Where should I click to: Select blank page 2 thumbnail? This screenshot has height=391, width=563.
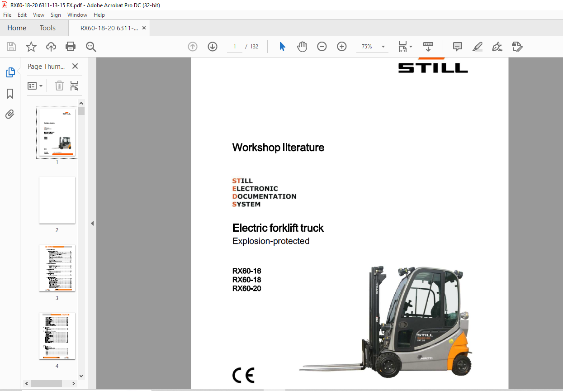pyautogui.click(x=57, y=200)
